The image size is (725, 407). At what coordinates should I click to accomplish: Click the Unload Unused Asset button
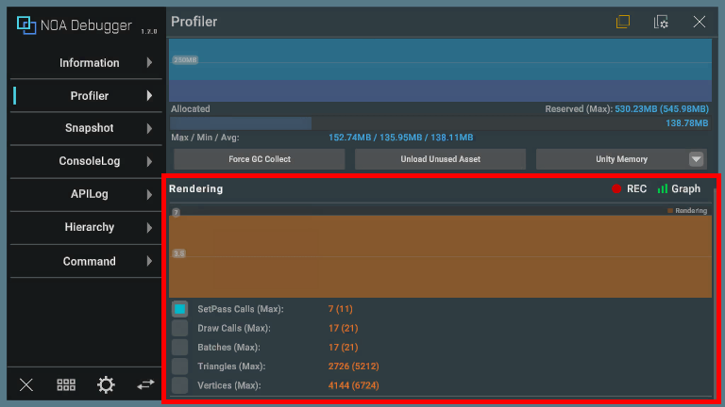pos(440,159)
